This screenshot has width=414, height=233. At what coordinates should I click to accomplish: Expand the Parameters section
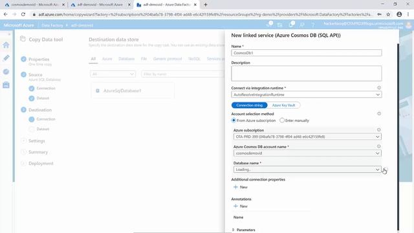pyautogui.click(x=244, y=230)
